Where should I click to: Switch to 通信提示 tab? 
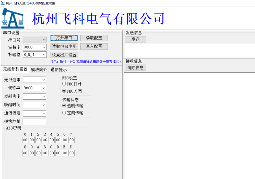pos(59,70)
